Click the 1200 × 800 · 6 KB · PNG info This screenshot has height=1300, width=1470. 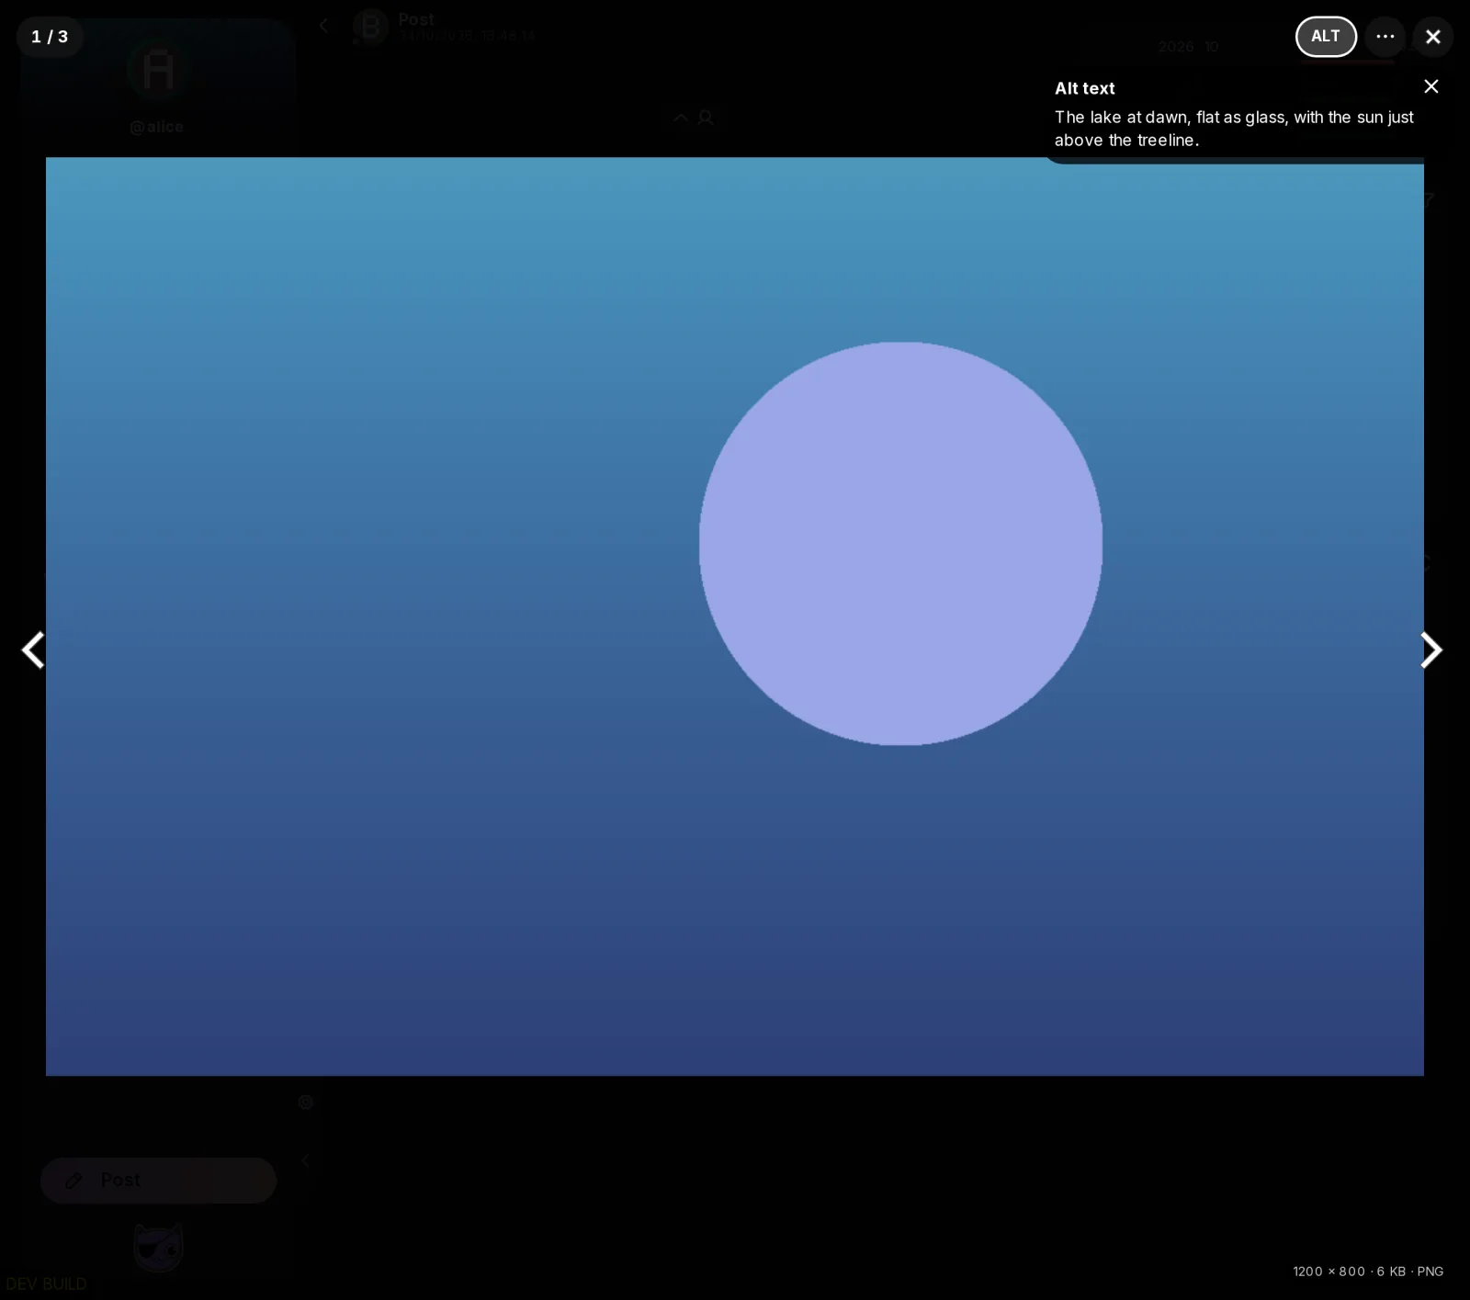(x=1368, y=1272)
